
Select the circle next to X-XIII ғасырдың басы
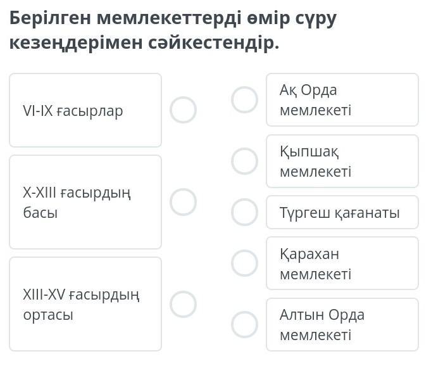pos(183,202)
